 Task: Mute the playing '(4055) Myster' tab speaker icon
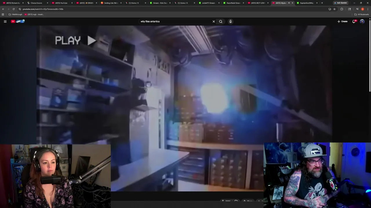point(289,3)
